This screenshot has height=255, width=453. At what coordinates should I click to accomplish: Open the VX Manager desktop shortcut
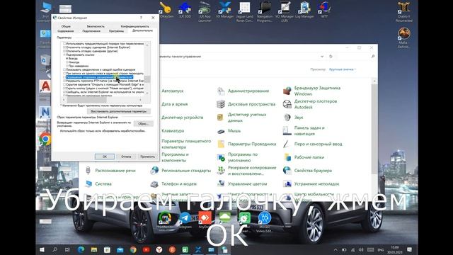(x=224, y=9)
